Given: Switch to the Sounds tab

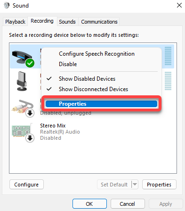Looking at the screenshot, I should pyautogui.click(x=67, y=22).
